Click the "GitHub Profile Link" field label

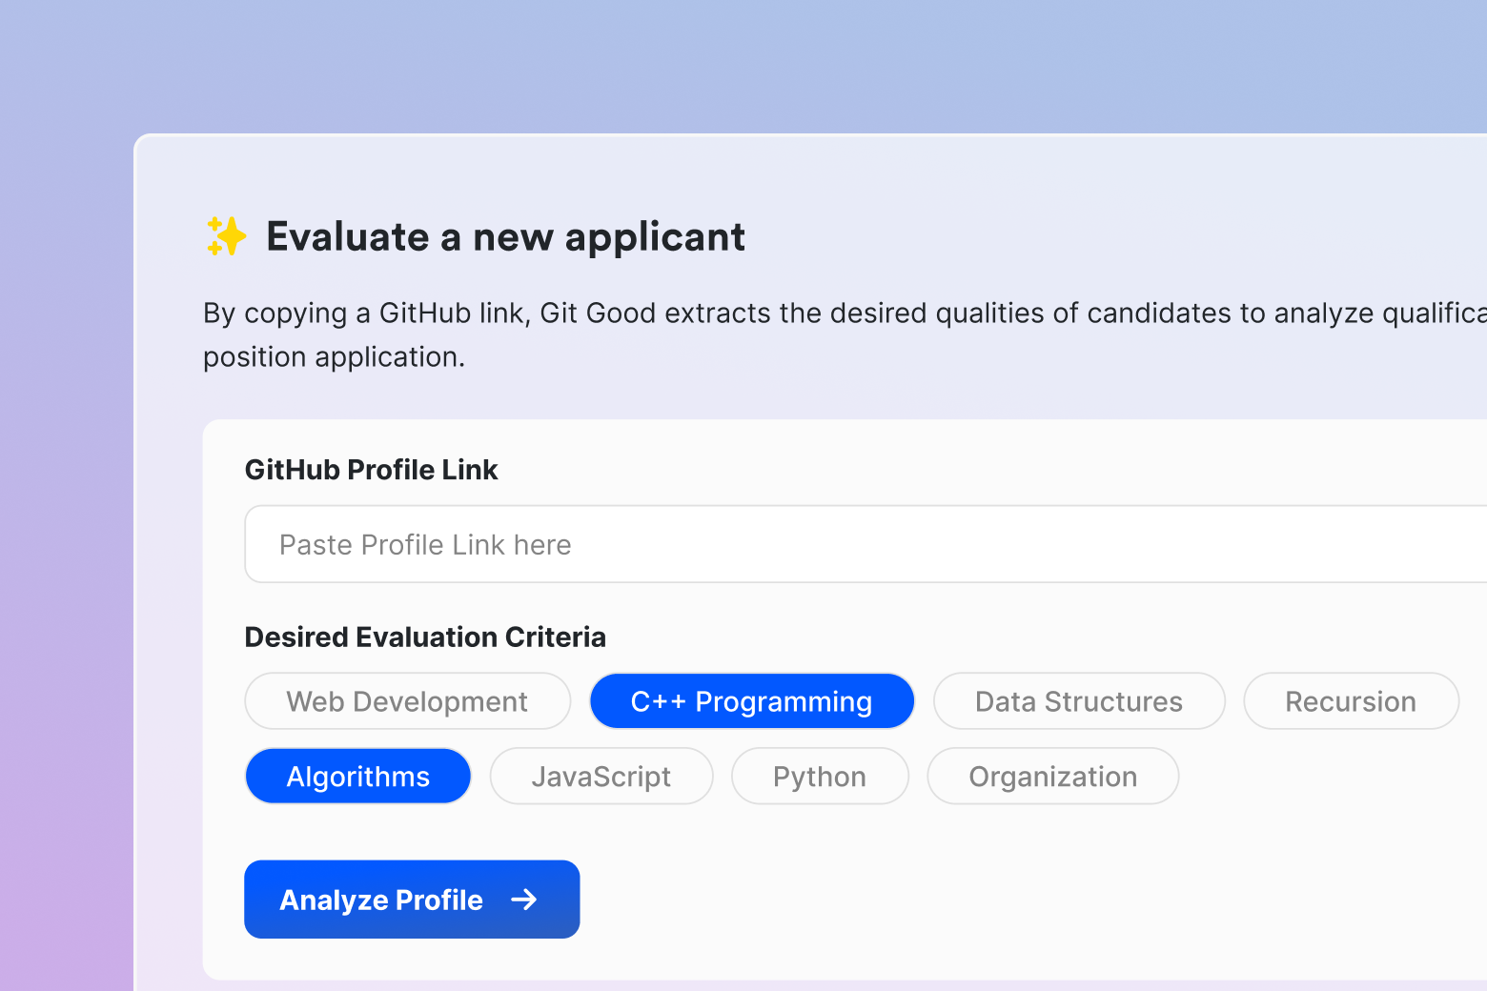pyautogui.click(x=371, y=470)
